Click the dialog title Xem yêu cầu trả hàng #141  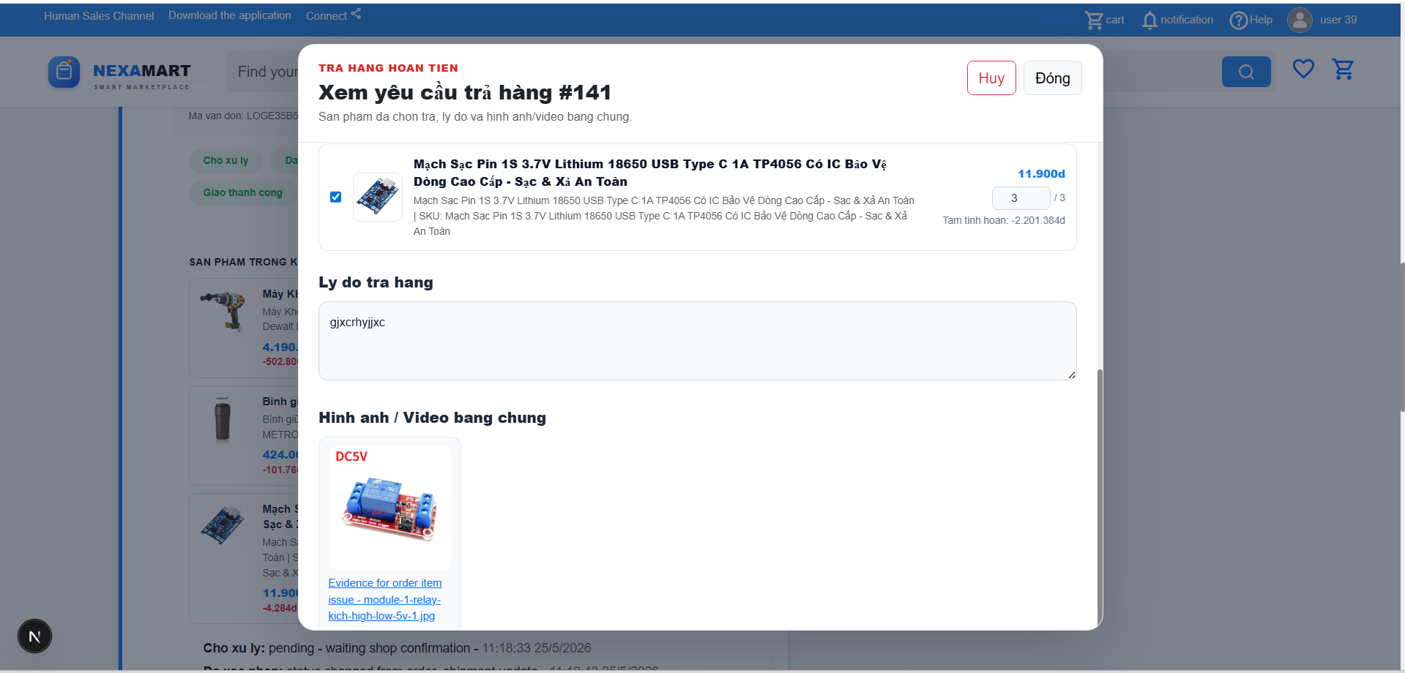click(x=465, y=93)
